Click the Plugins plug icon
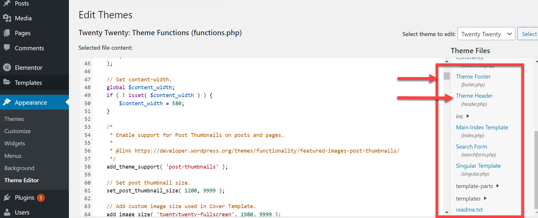538x218 pixels. pos(7,198)
